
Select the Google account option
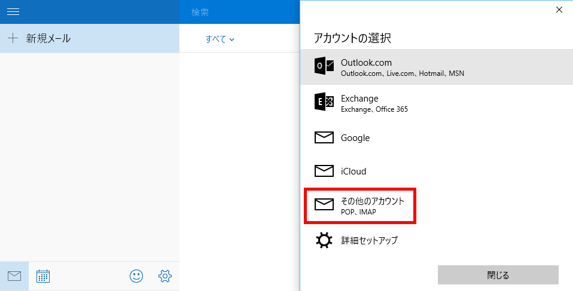point(436,137)
